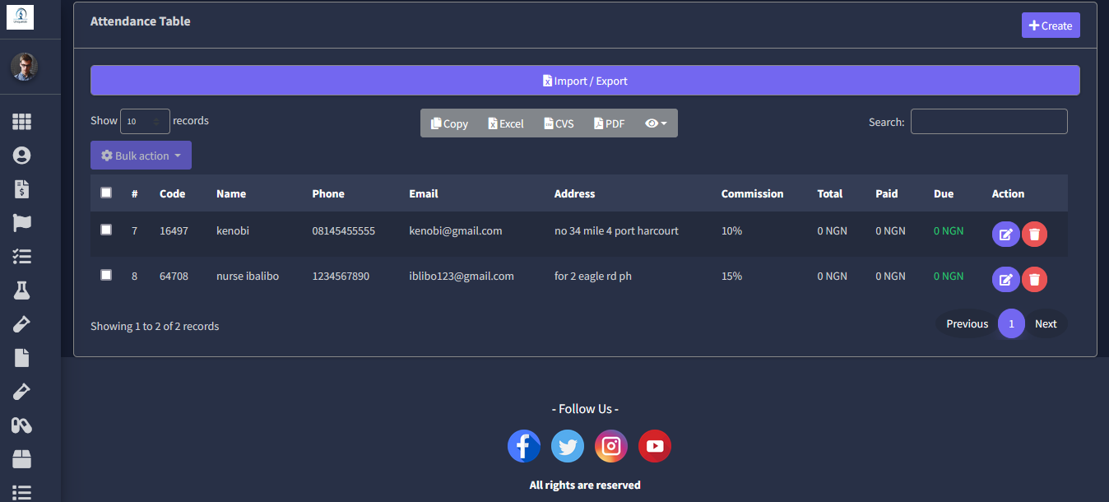Click the dashboard grid icon in sidebar
Viewport: 1109px width, 502px height.
click(21, 122)
